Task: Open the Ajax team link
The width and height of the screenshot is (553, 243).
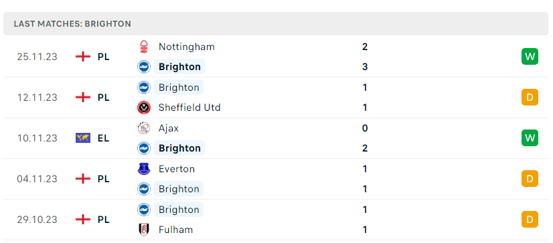Action: point(169,128)
